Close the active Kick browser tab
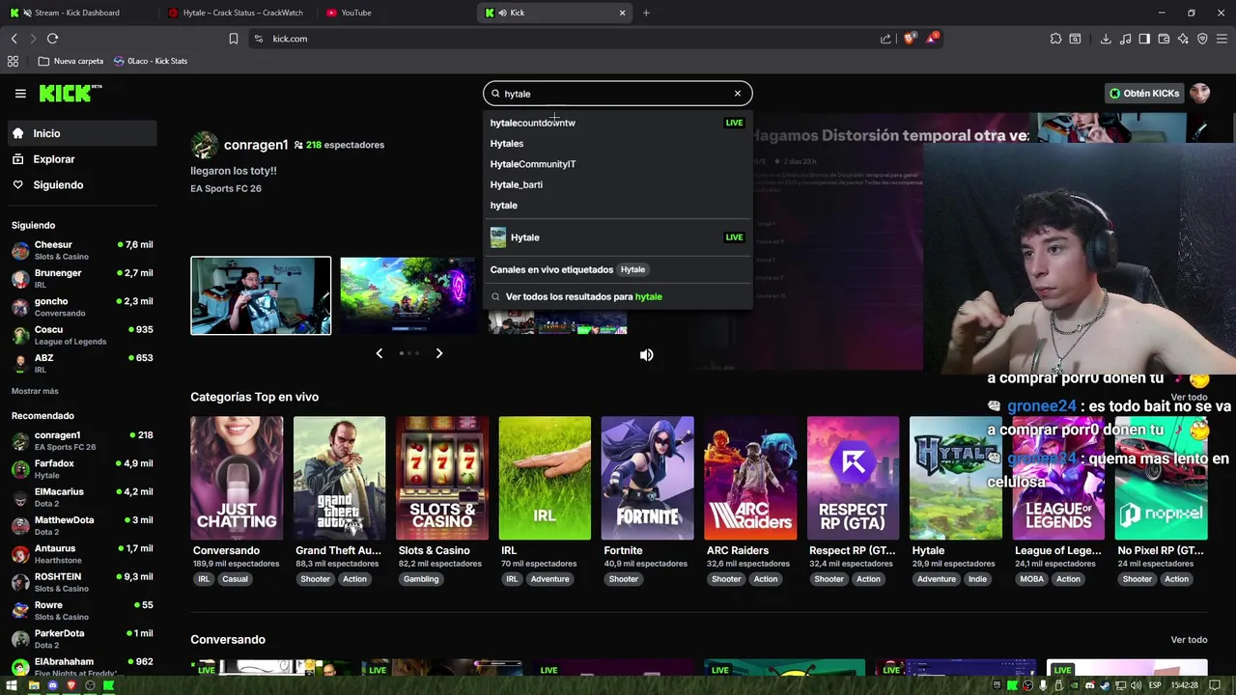 [622, 13]
